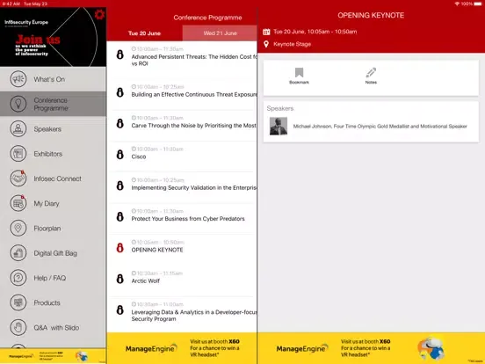The width and height of the screenshot is (485, 364).
Task: Open the Cisco session entry
Action: coord(182,154)
